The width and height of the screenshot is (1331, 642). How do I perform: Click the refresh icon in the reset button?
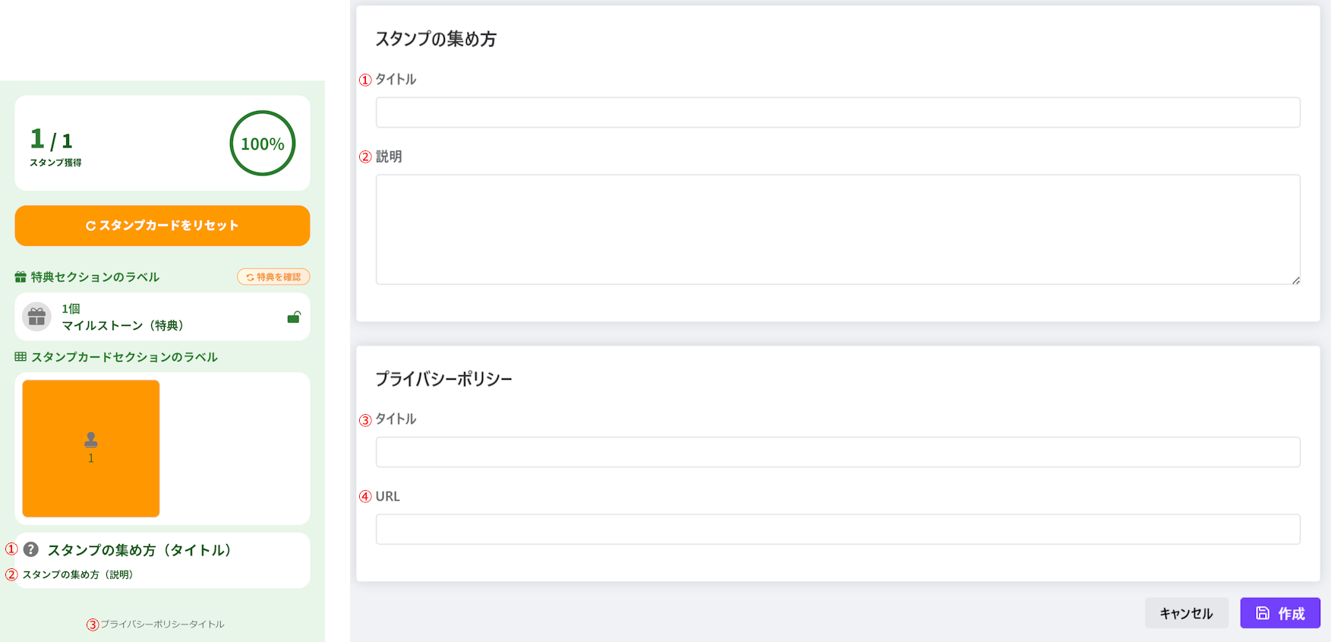90,226
